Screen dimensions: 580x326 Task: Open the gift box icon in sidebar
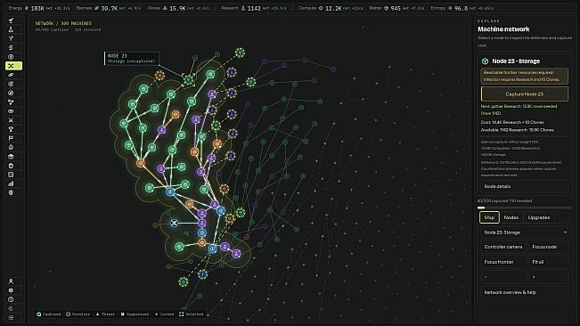point(11,157)
